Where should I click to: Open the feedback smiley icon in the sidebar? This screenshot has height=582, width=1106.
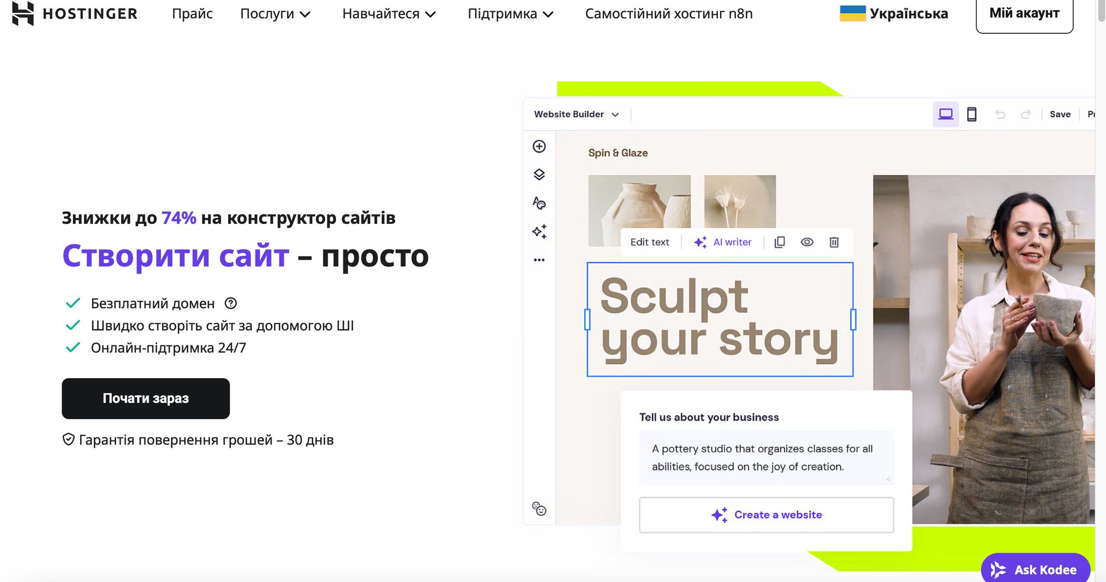click(x=539, y=507)
